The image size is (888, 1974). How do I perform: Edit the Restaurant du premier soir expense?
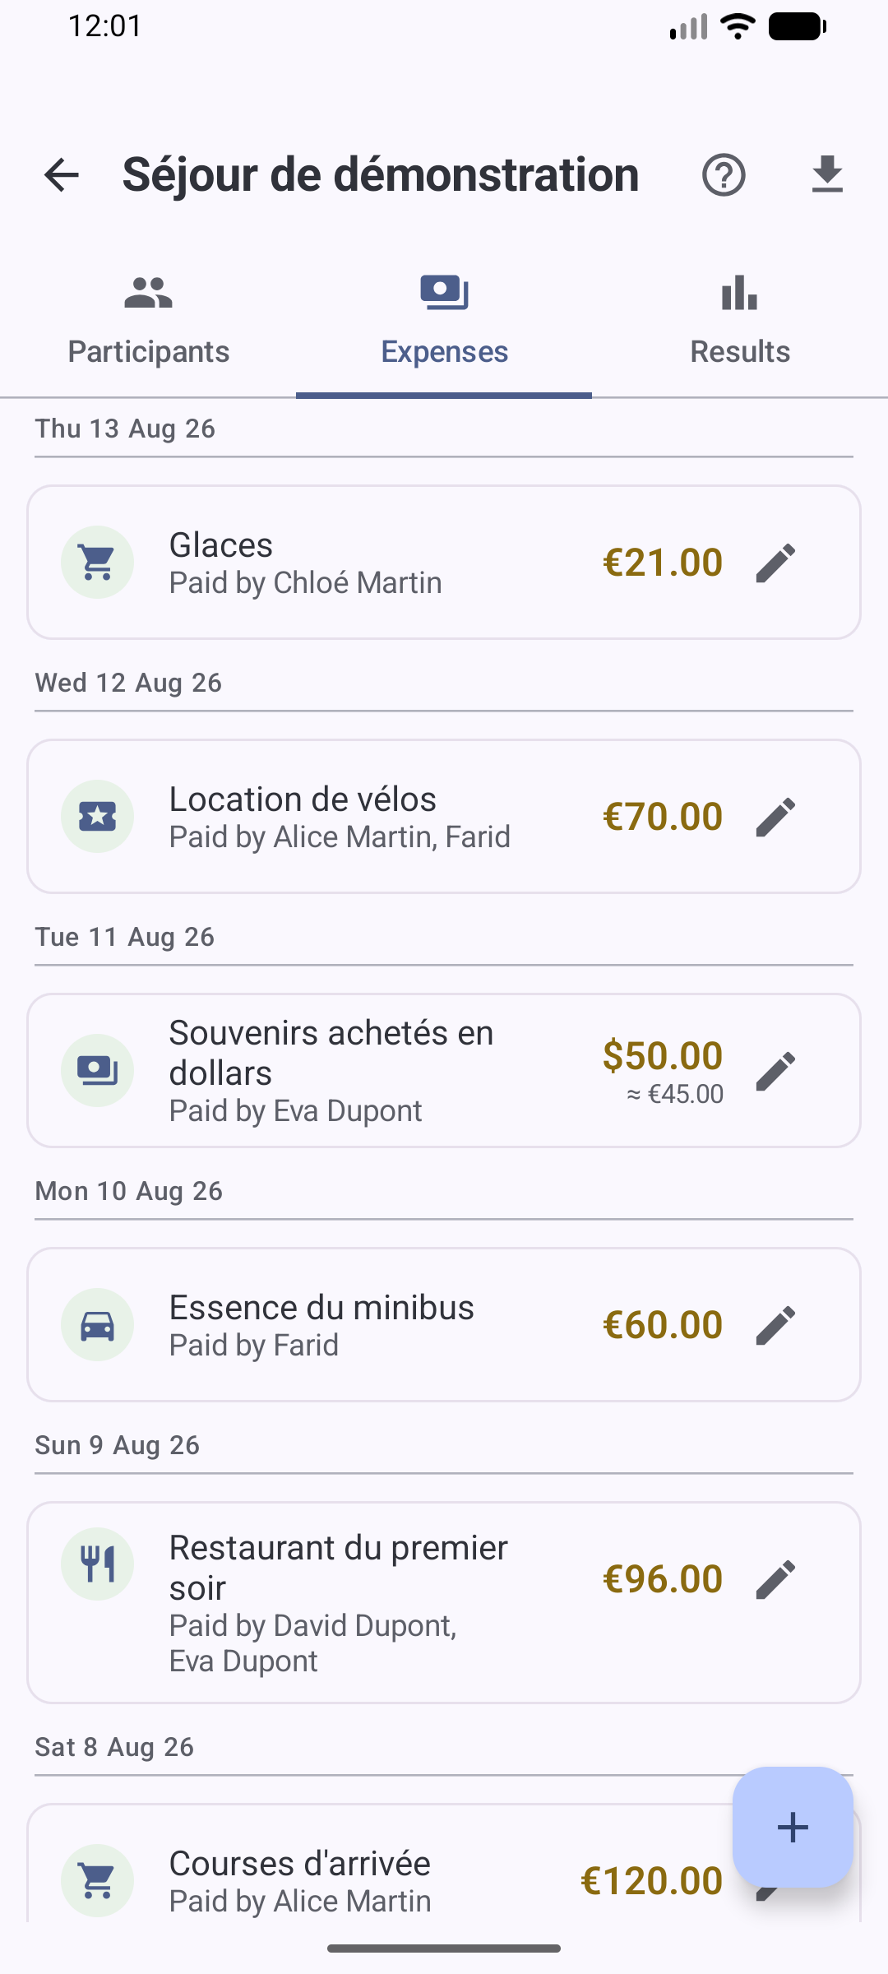[775, 1579]
